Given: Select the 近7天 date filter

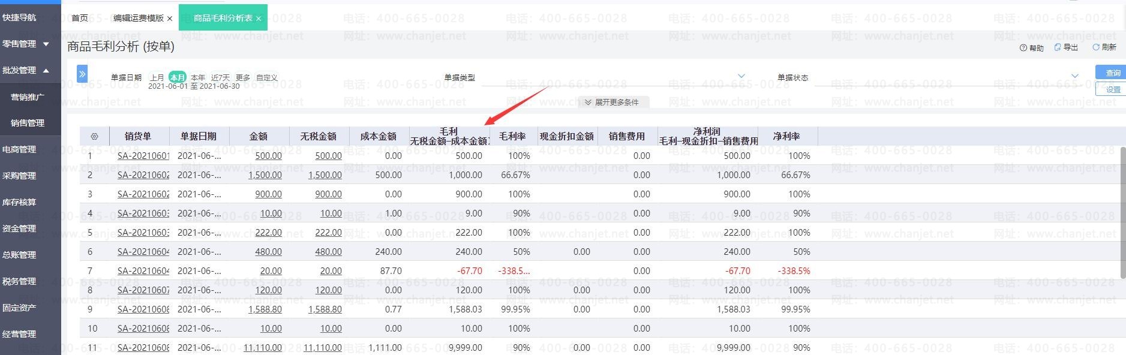Looking at the screenshot, I should (220, 77).
